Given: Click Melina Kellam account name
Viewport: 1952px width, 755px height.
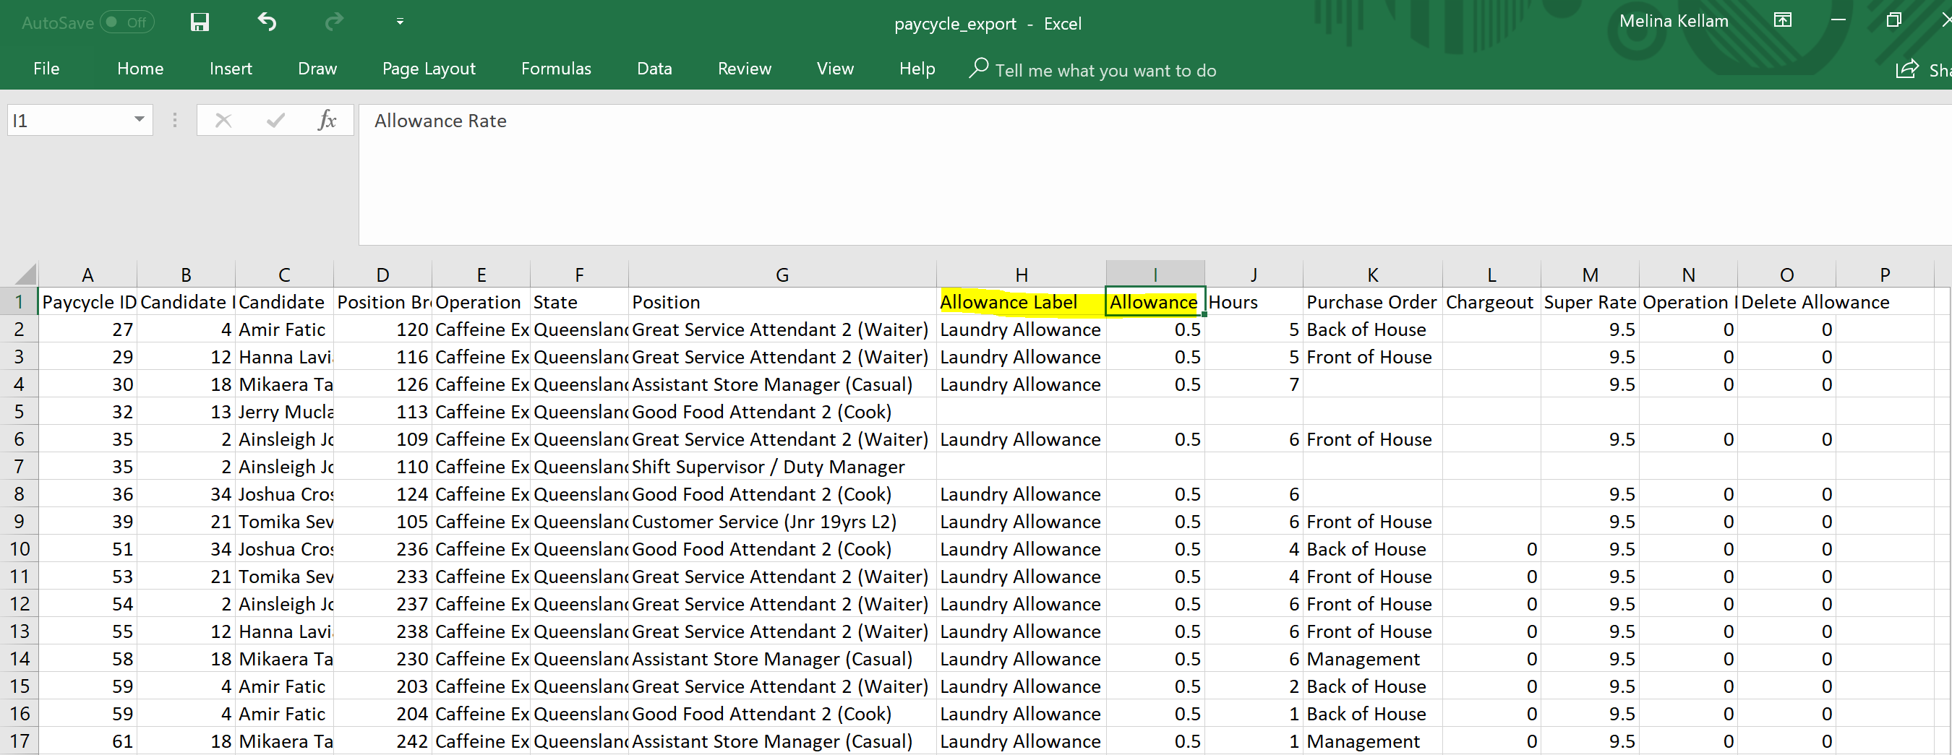Looking at the screenshot, I should (x=1673, y=21).
